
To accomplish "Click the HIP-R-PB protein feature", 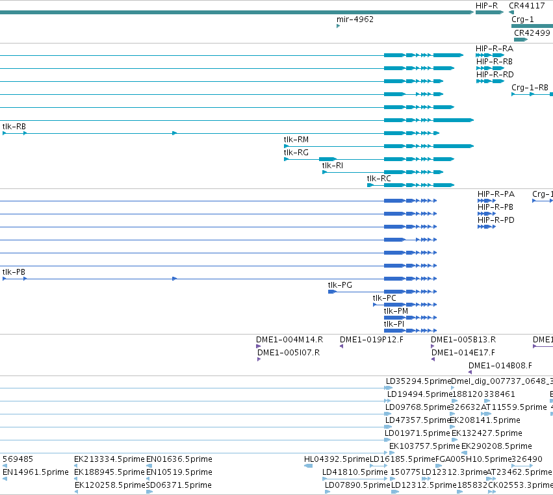I will tap(487, 214).
